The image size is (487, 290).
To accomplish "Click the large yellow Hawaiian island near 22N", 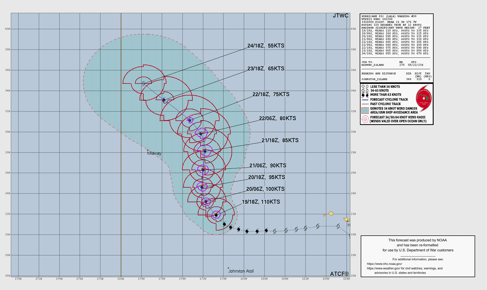I will coord(331,213).
